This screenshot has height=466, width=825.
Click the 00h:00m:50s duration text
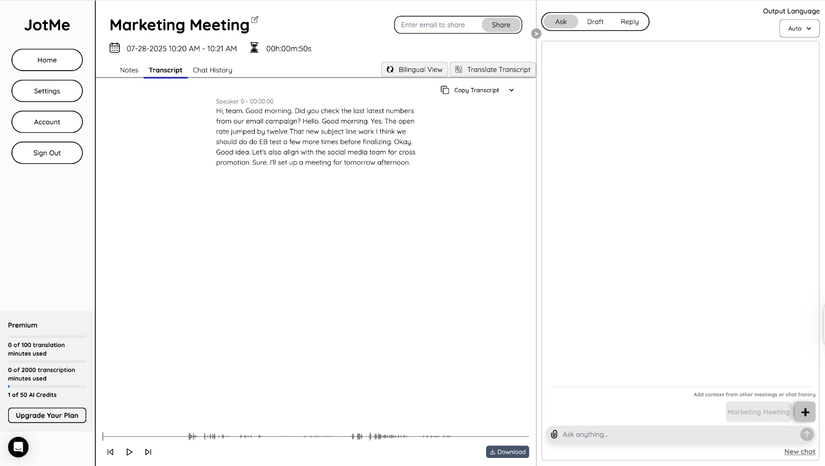[x=289, y=48]
